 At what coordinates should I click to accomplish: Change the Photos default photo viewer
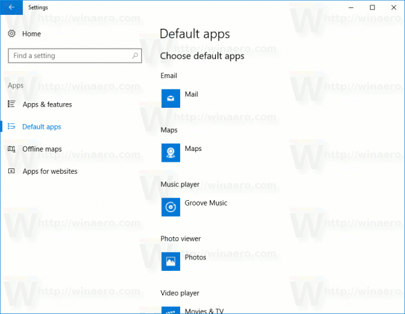pos(195,257)
